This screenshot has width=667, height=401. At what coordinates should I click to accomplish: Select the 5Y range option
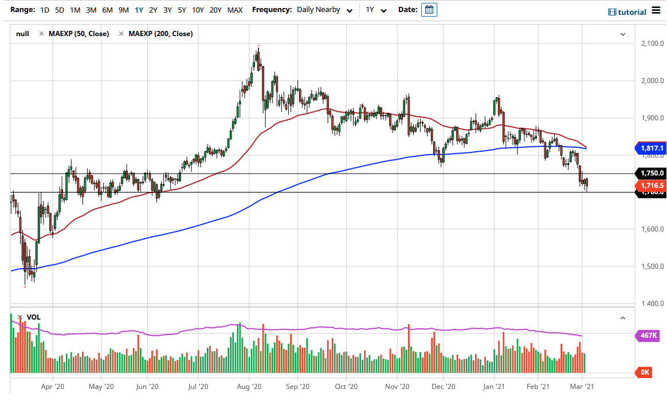coord(182,10)
